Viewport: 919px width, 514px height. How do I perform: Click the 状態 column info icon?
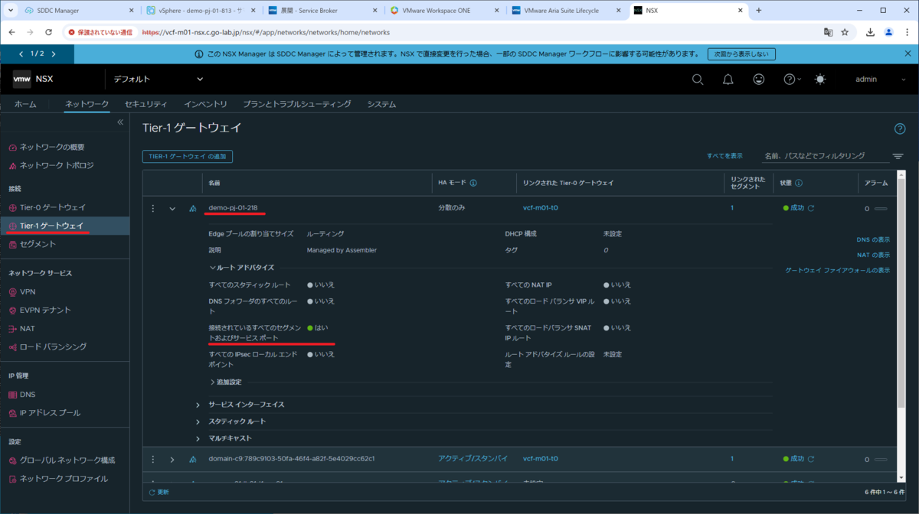(x=799, y=183)
